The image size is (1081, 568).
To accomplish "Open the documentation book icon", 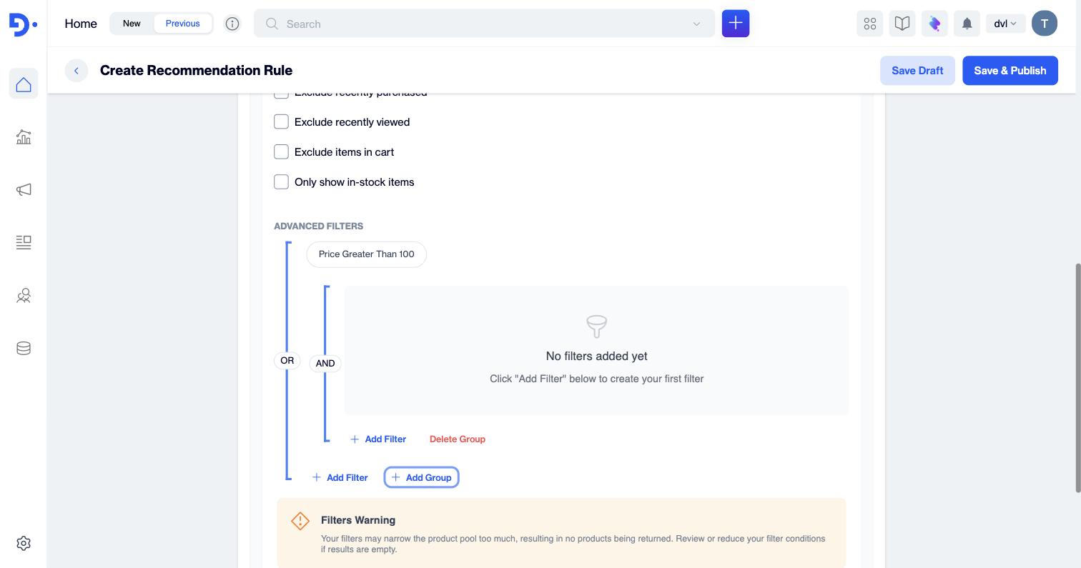I will coord(902,24).
